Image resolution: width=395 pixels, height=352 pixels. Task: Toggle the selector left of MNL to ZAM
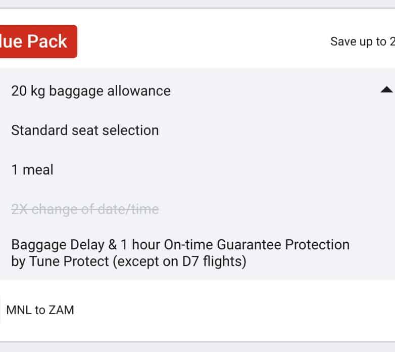coord(1,310)
